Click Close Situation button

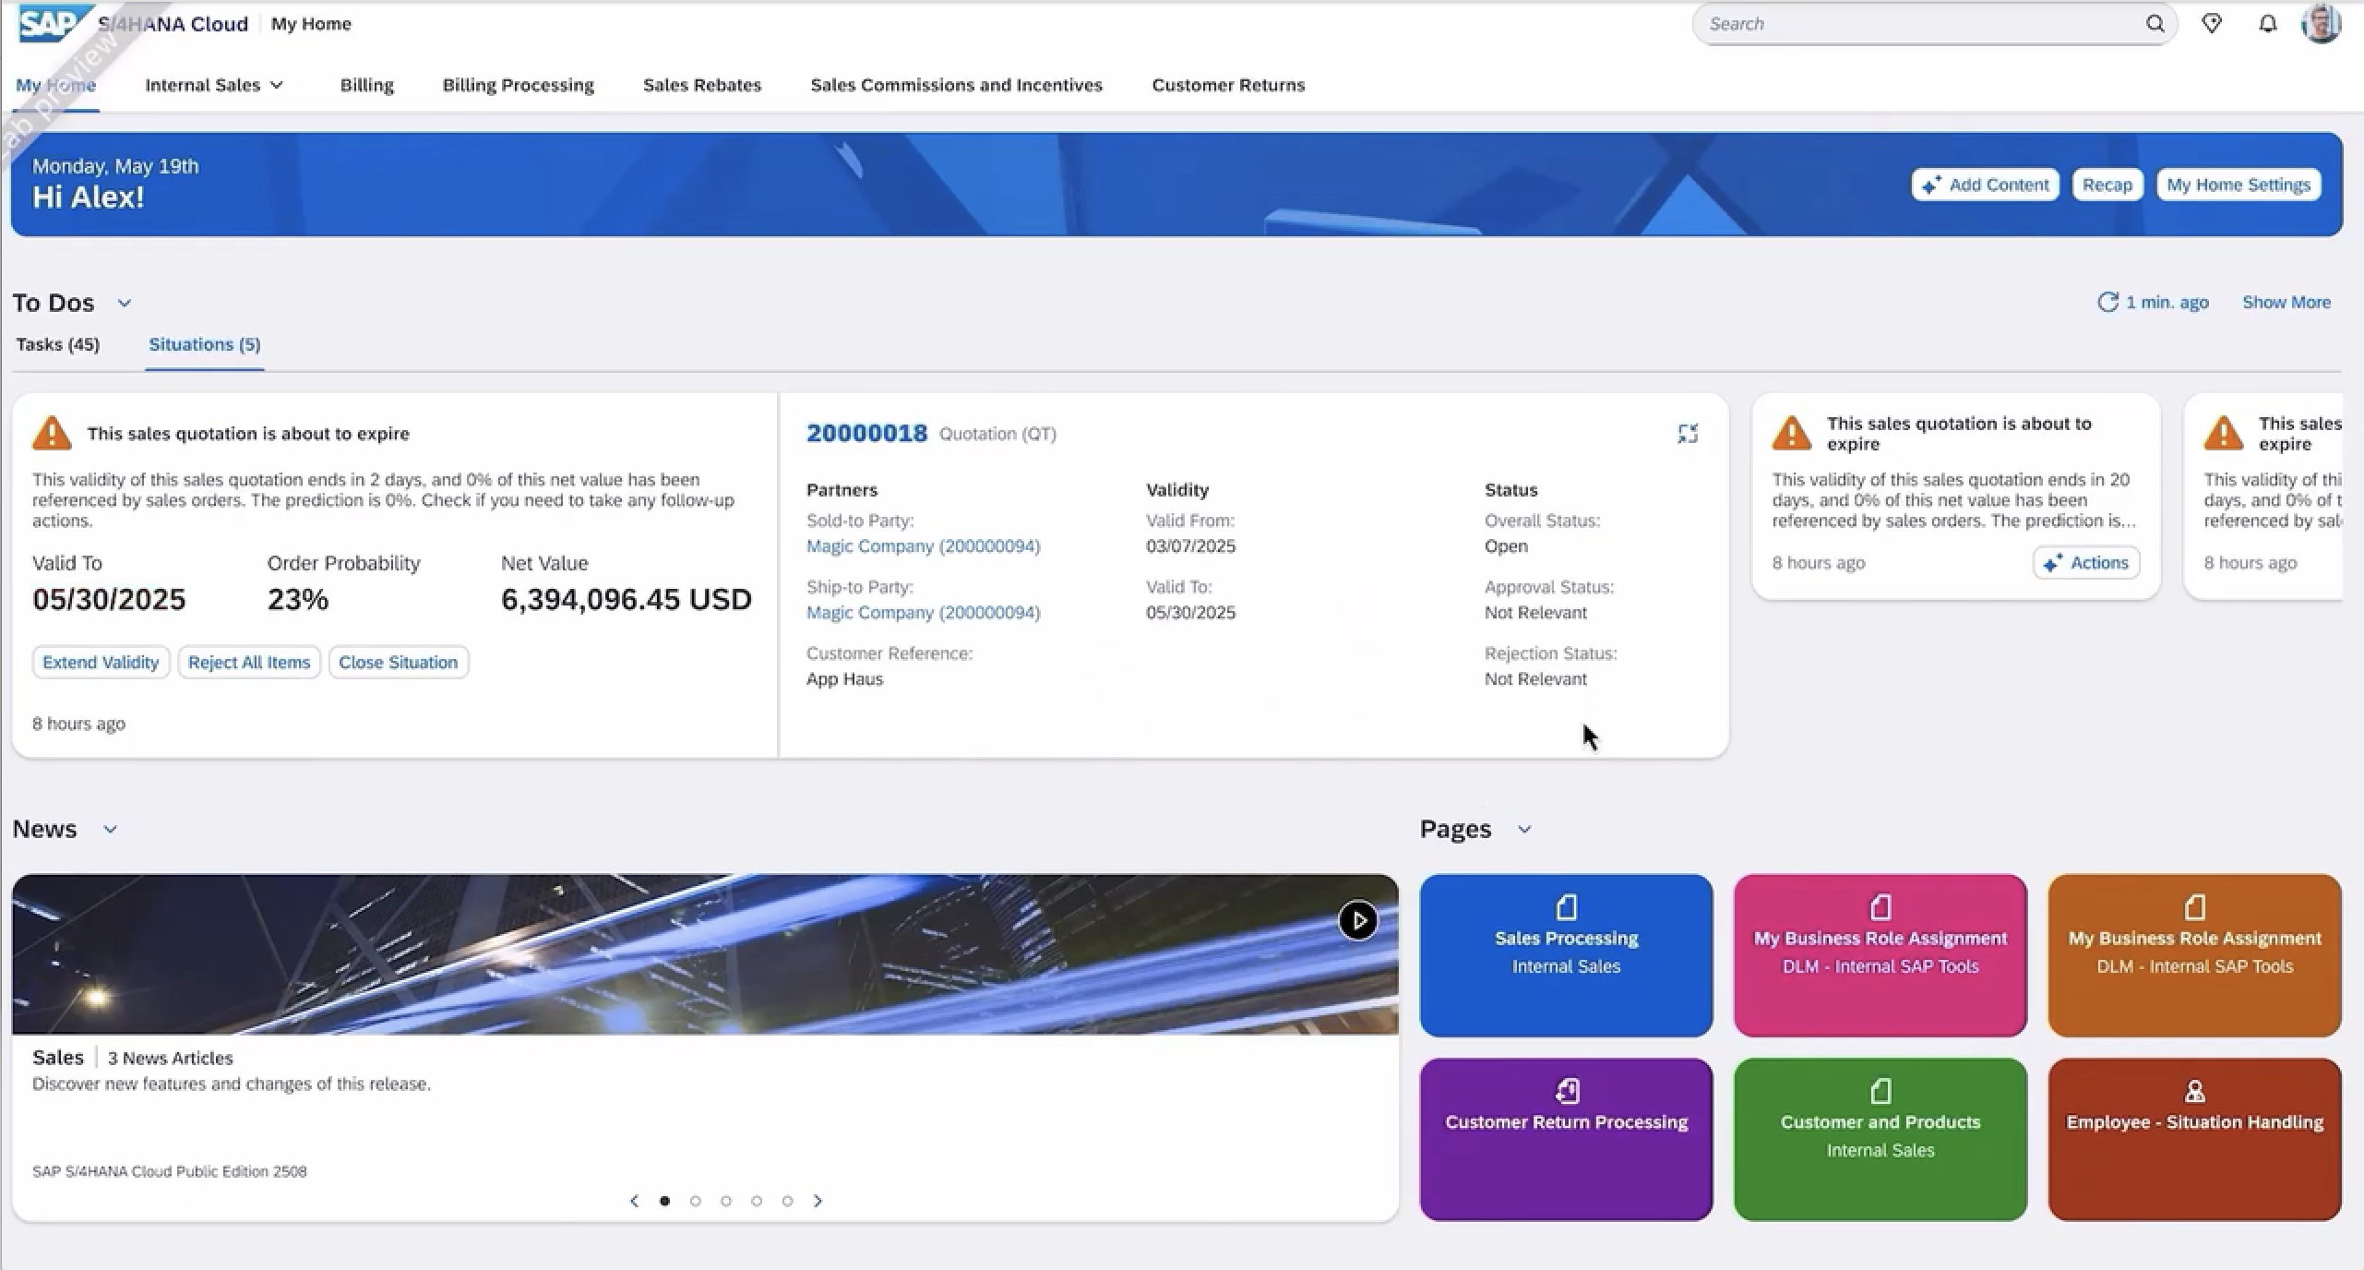(398, 662)
